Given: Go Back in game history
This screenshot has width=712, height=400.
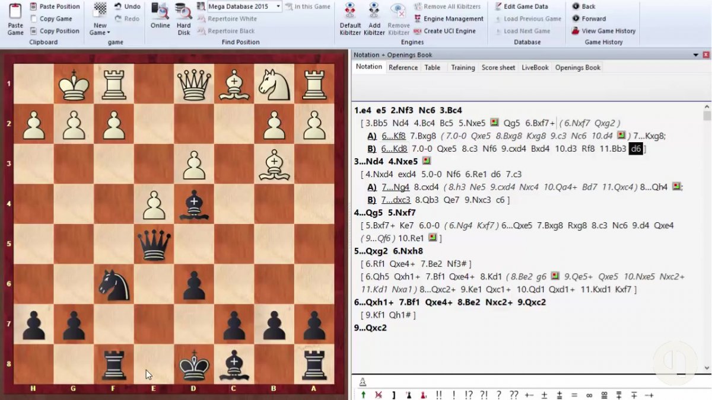Looking at the screenshot, I should [584, 7].
